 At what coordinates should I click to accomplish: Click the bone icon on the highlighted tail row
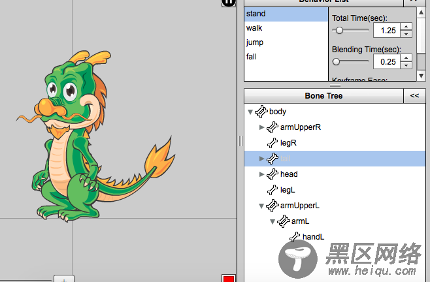point(273,159)
